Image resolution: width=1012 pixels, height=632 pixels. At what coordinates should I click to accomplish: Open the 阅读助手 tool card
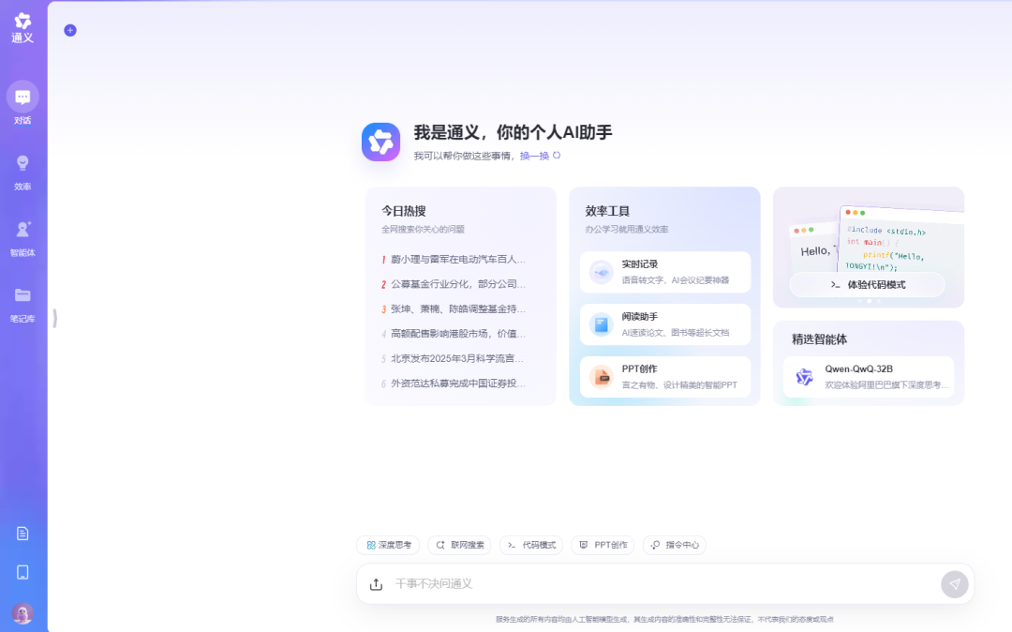click(664, 324)
